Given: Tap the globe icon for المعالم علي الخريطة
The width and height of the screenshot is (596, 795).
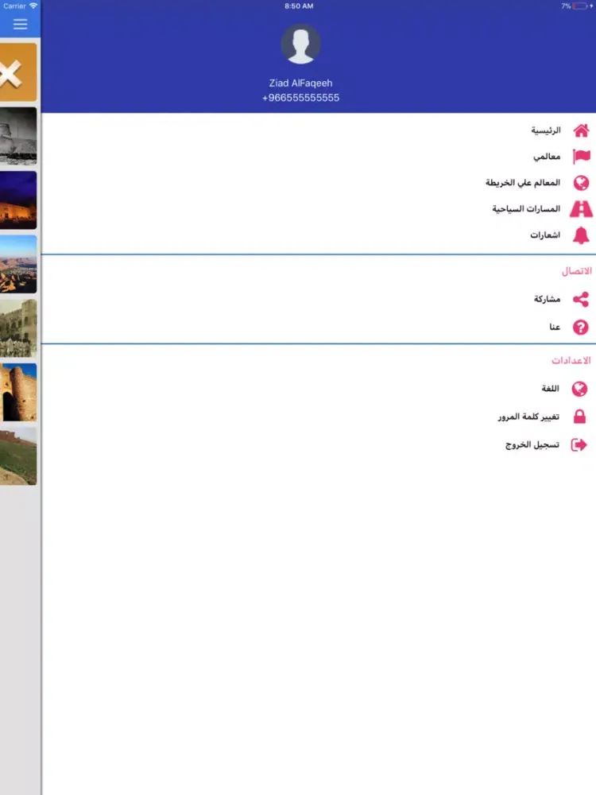Looking at the screenshot, I should (x=582, y=183).
